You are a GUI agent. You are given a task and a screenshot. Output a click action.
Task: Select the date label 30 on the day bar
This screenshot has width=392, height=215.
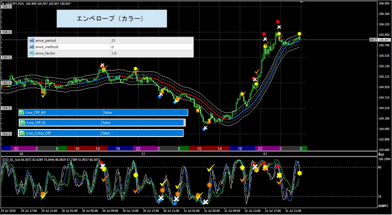tap(21, 154)
